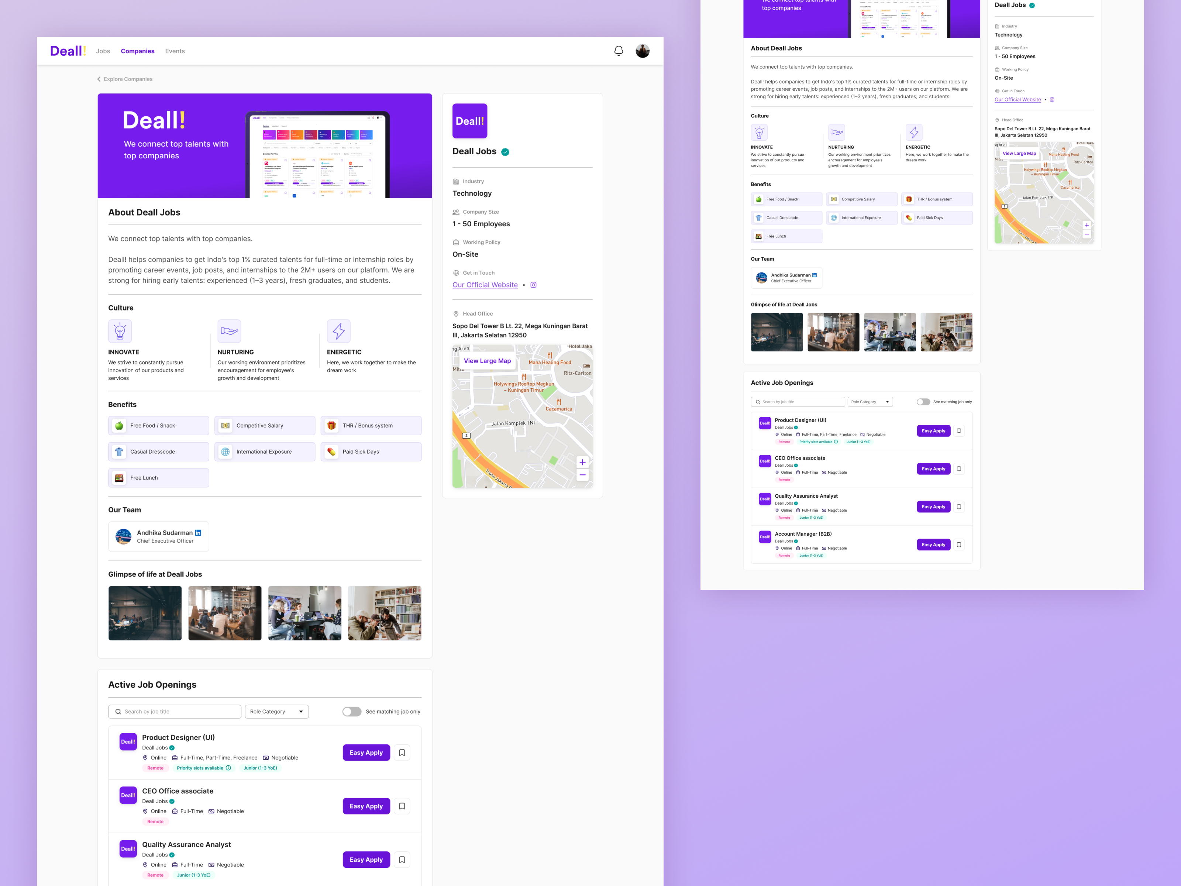The image size is (1181, 886).
Task: Click View Large Map button
Action: 487,361
